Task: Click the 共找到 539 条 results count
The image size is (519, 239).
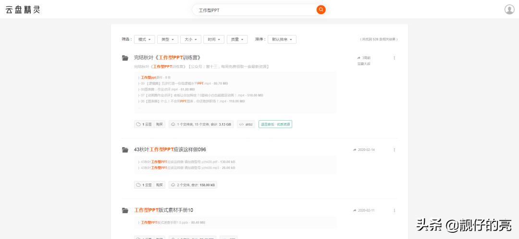Action: (379, 39)
